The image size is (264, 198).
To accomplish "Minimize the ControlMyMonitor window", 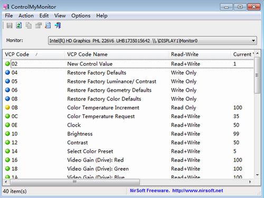I will pos(227,7).
